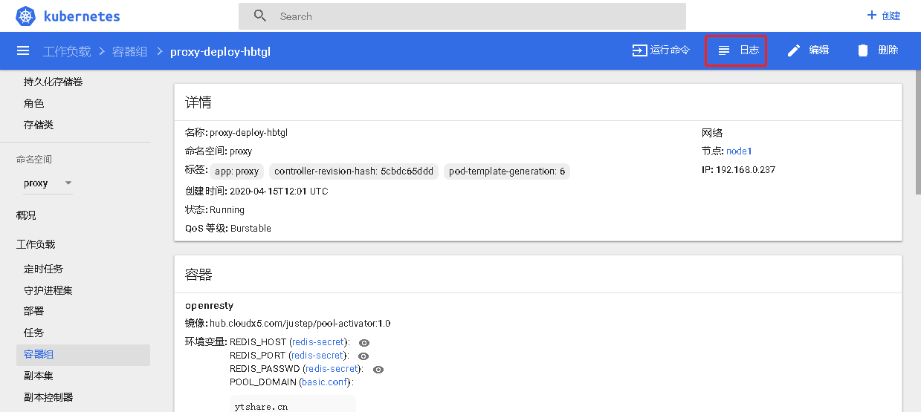Select 部署 (Deployments) in sidebar
The width and height of the screenshot is (921, 412).
click(x=34, y=311)
